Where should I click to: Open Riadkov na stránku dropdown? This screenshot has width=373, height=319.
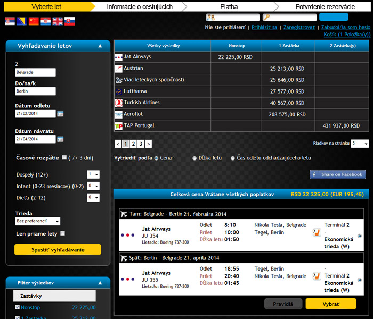(x=360, y=144)
